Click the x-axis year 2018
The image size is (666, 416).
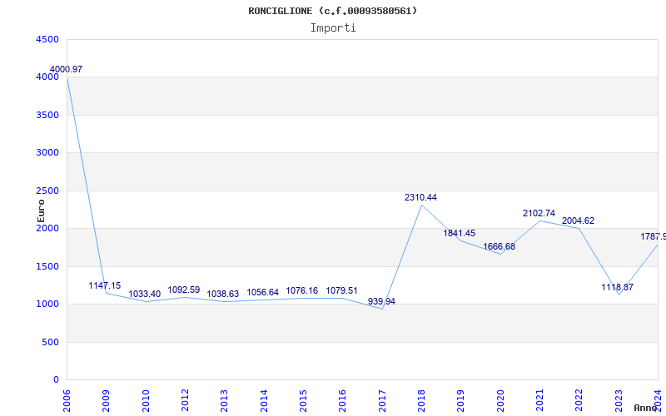coord(421,401)
